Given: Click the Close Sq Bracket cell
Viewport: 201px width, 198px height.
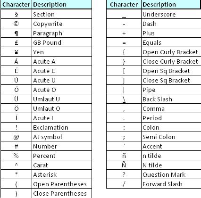Looking at the screenshot, I should point(171,80).
